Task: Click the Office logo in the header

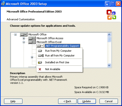Action: coord(111,15)
